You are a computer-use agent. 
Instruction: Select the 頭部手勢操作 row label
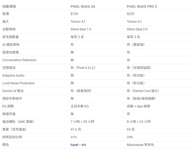click(12, 99)
